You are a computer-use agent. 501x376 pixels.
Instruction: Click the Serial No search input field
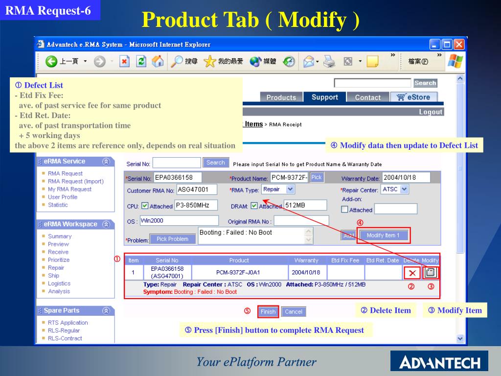[177, 163]
